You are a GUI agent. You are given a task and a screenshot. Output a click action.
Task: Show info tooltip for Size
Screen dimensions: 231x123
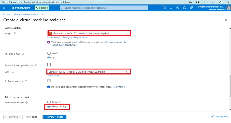[13, 72]
